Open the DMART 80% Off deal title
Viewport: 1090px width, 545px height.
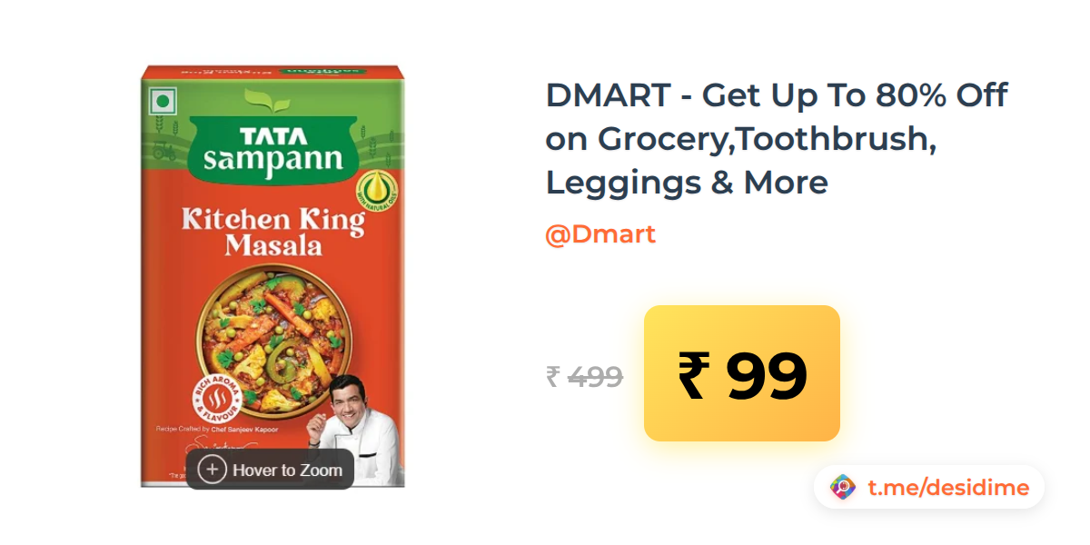pos(777,139)
